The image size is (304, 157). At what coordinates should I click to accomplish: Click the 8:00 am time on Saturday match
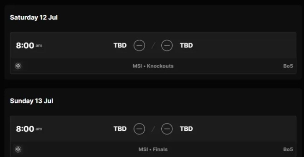tap(29, 46)
